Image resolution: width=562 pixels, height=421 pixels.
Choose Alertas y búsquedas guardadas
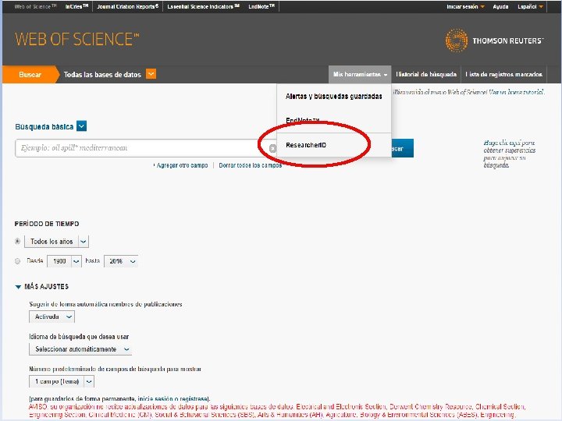334,97
